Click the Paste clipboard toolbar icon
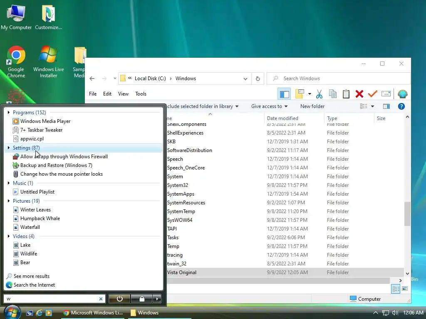The width and height of the screenshot is (426, 319). coord(346,94)
